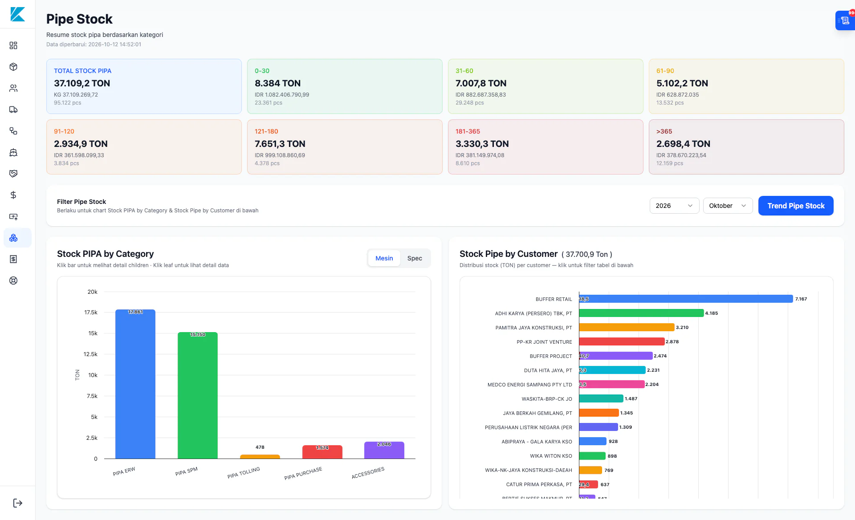Click the WASKITA-BRP-CK JO label
This screenshot has width=855, height=520.
click(547, 399)
